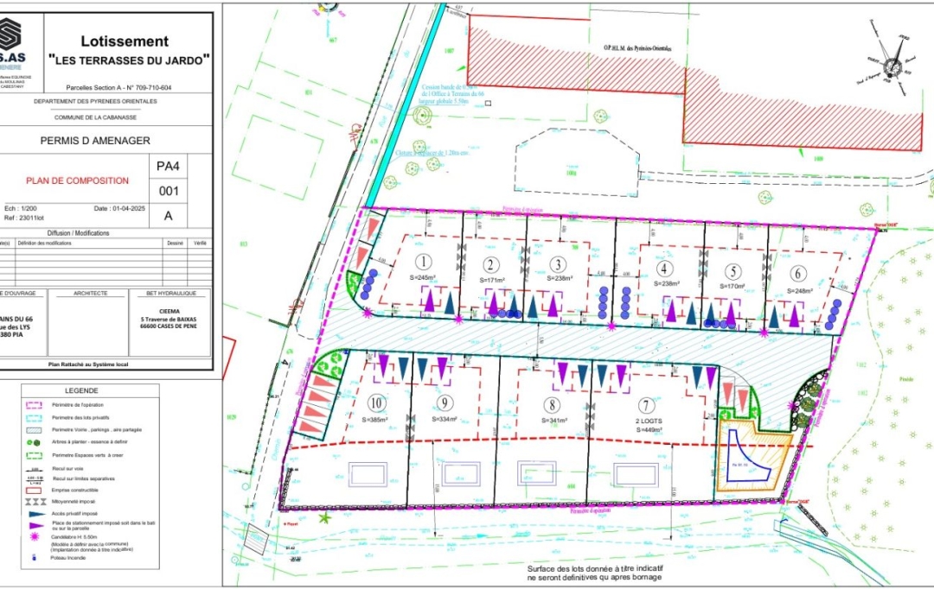Click the red 'PLAN DE COMPOSITION' text
The height and width of the screenshot is (589, 934).
click(x=78, y=180)
